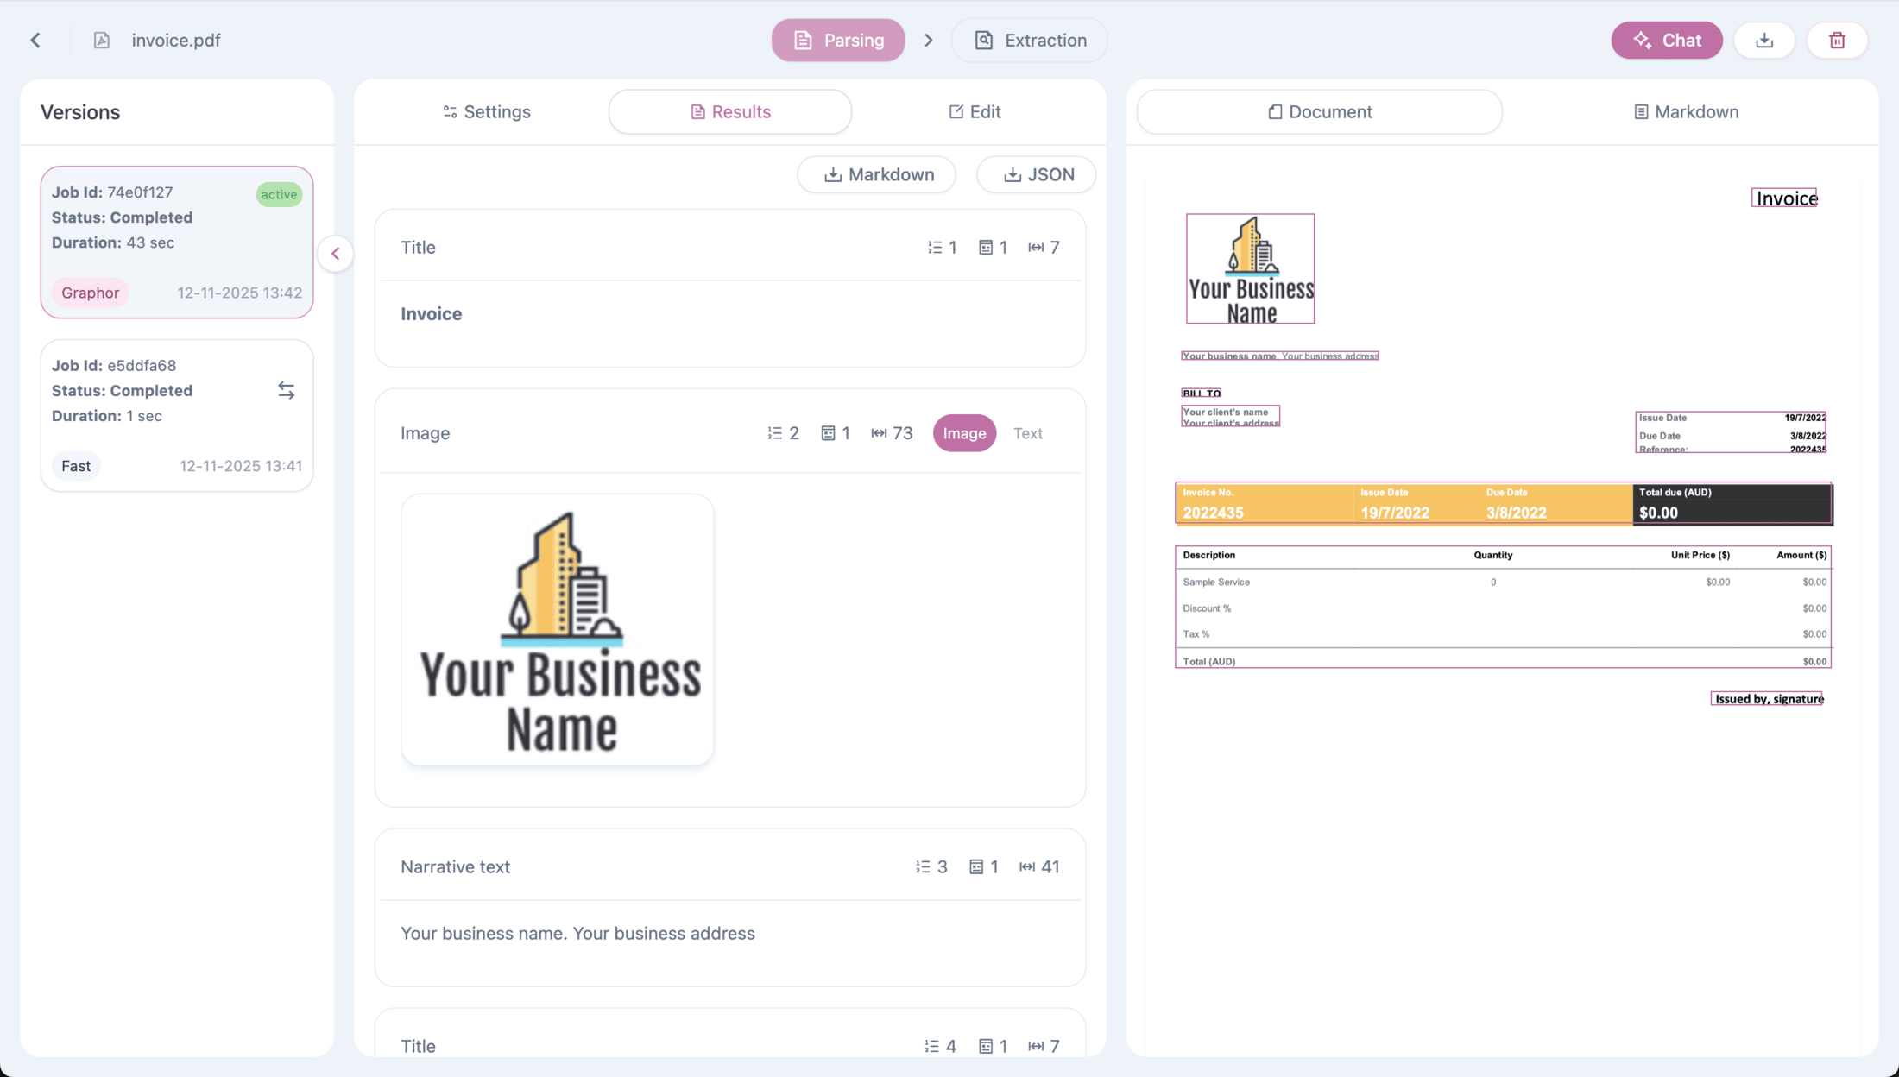Switch Image block to Text view
The height and width of the screenshot is (1077, 1899).
click(x=1027, y=433)
